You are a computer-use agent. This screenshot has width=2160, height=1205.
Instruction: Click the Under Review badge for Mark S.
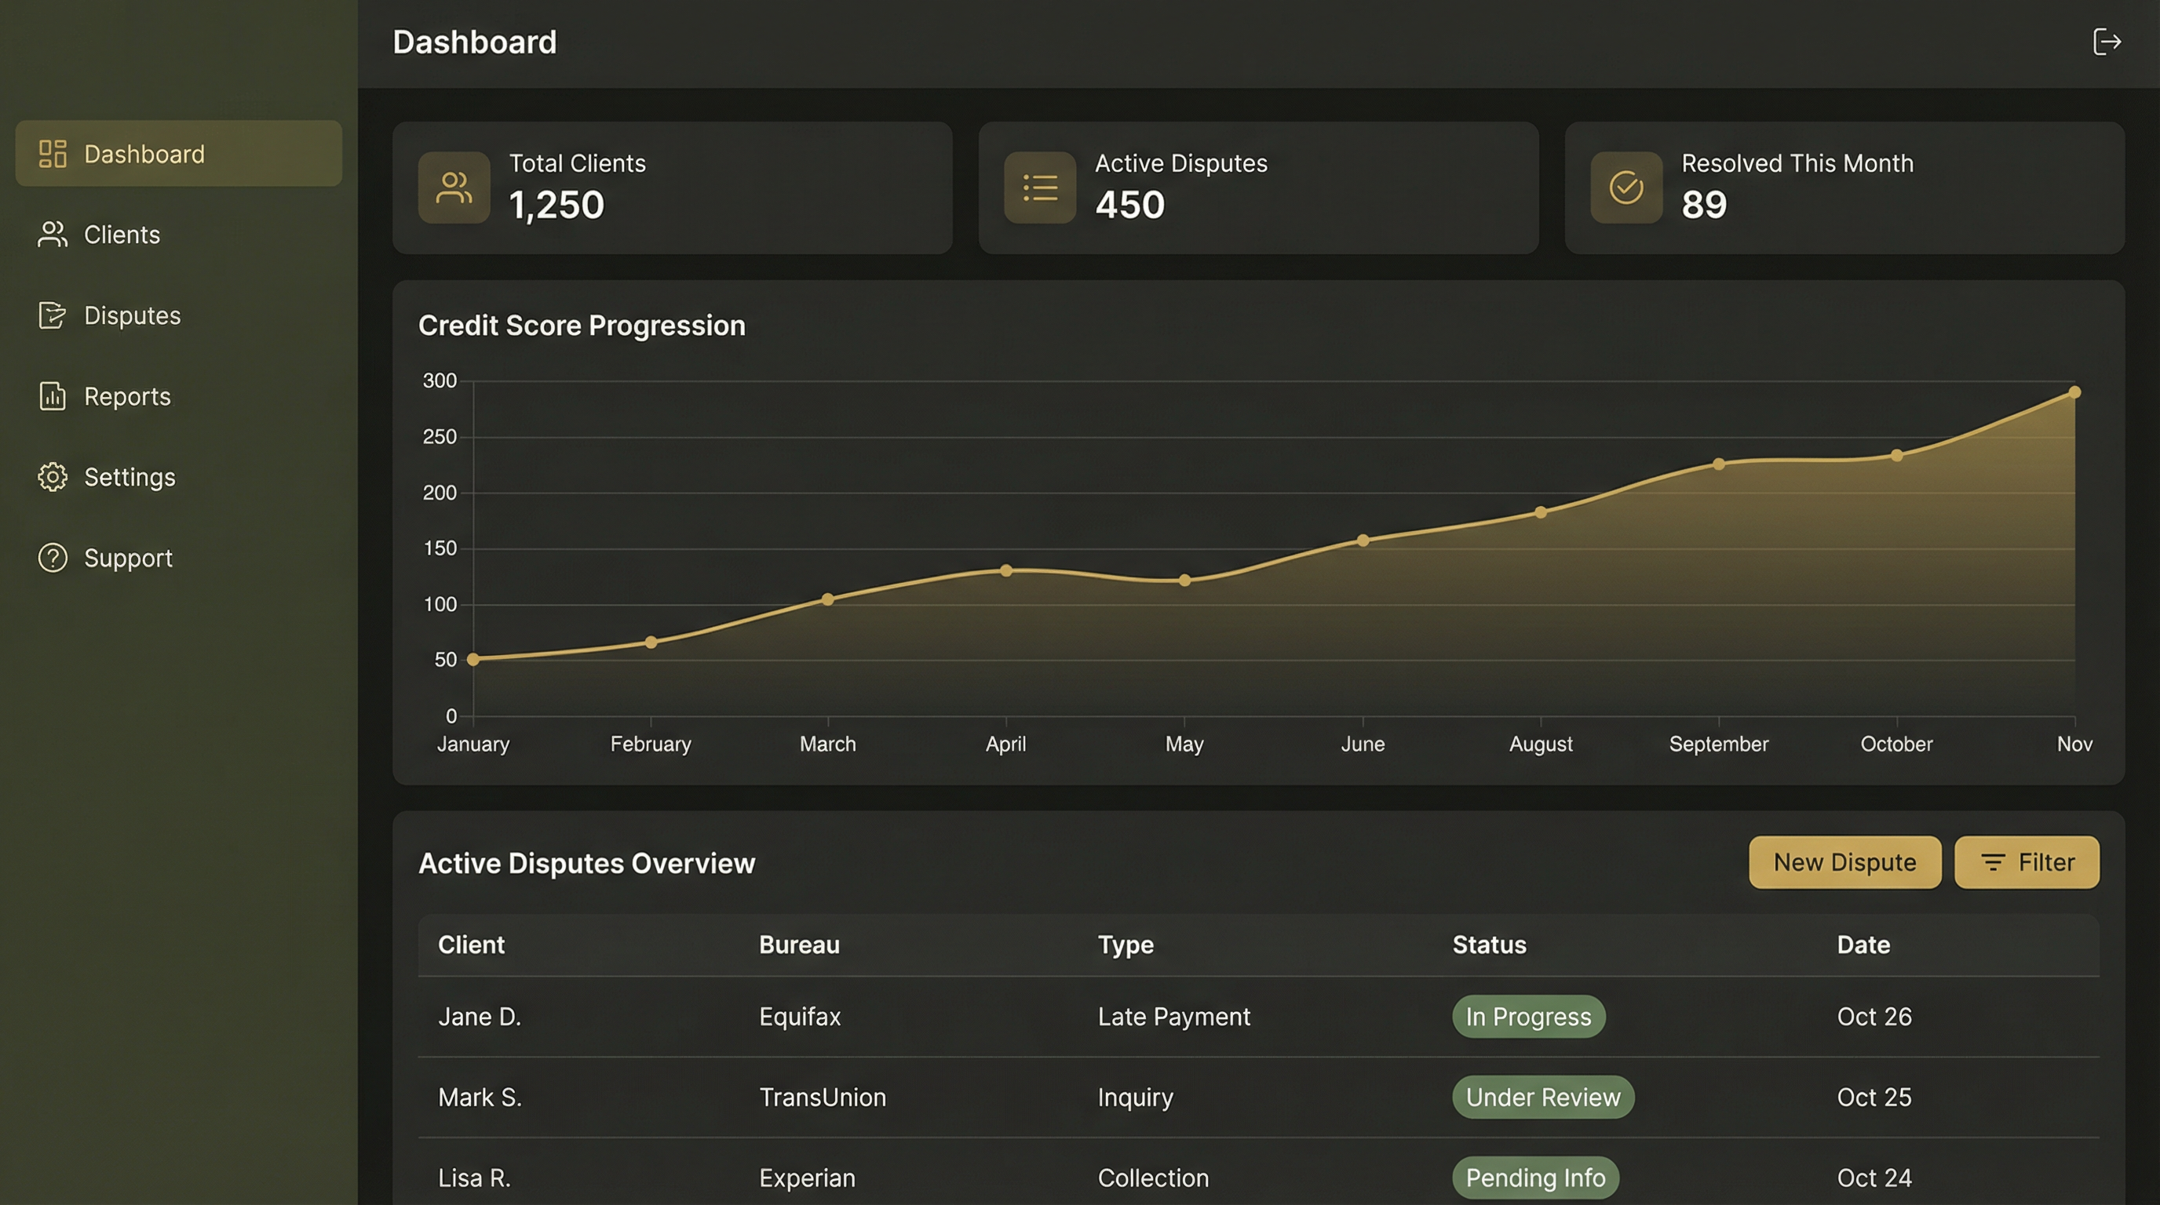(x=1542, y=1097)
